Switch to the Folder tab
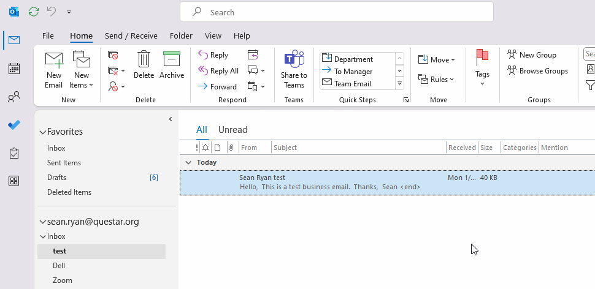595x289 pixels. 181,36
